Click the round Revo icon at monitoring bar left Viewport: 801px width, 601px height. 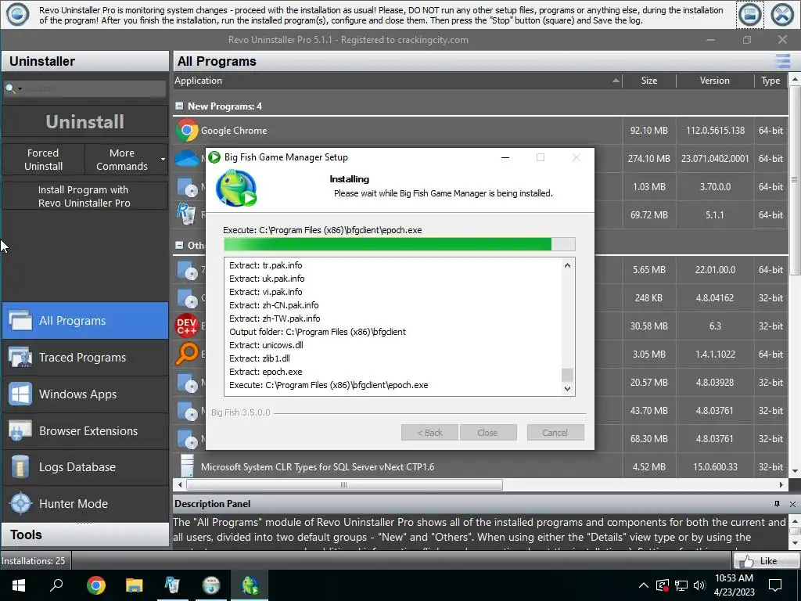17,14
